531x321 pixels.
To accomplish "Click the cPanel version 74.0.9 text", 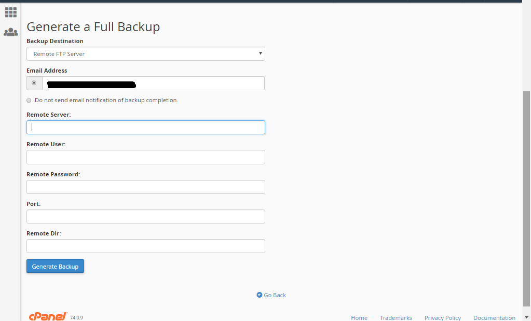I will [x=76, y=317].
